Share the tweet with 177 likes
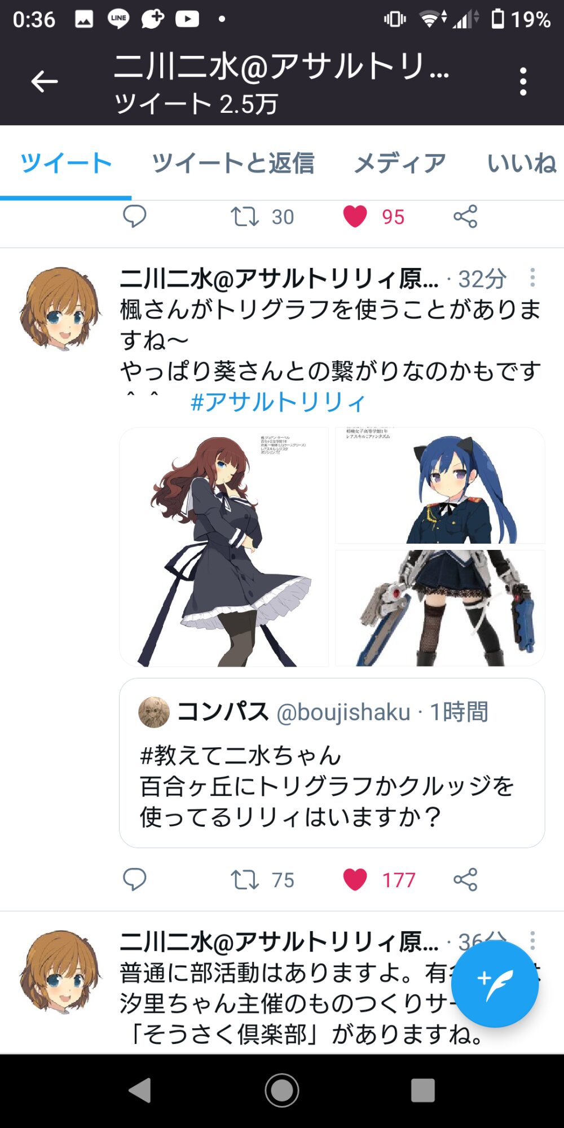Image resolution: width=564 pixels, height=1128 pixels. point(465,879)
